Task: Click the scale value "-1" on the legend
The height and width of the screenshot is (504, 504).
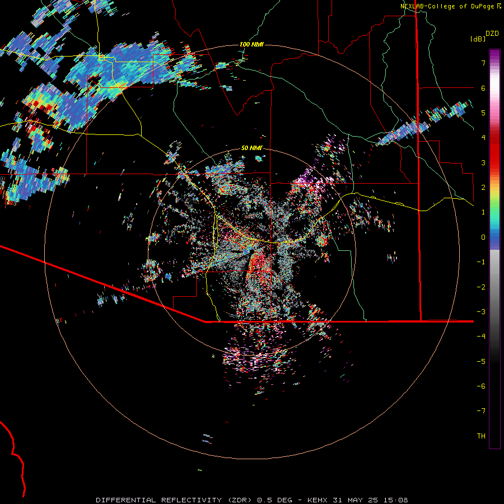Action: click(481, 262)
